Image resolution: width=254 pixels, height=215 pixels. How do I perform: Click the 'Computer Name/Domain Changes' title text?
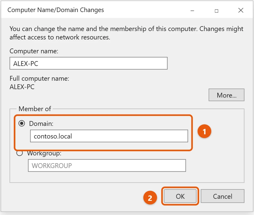point(56,10)
